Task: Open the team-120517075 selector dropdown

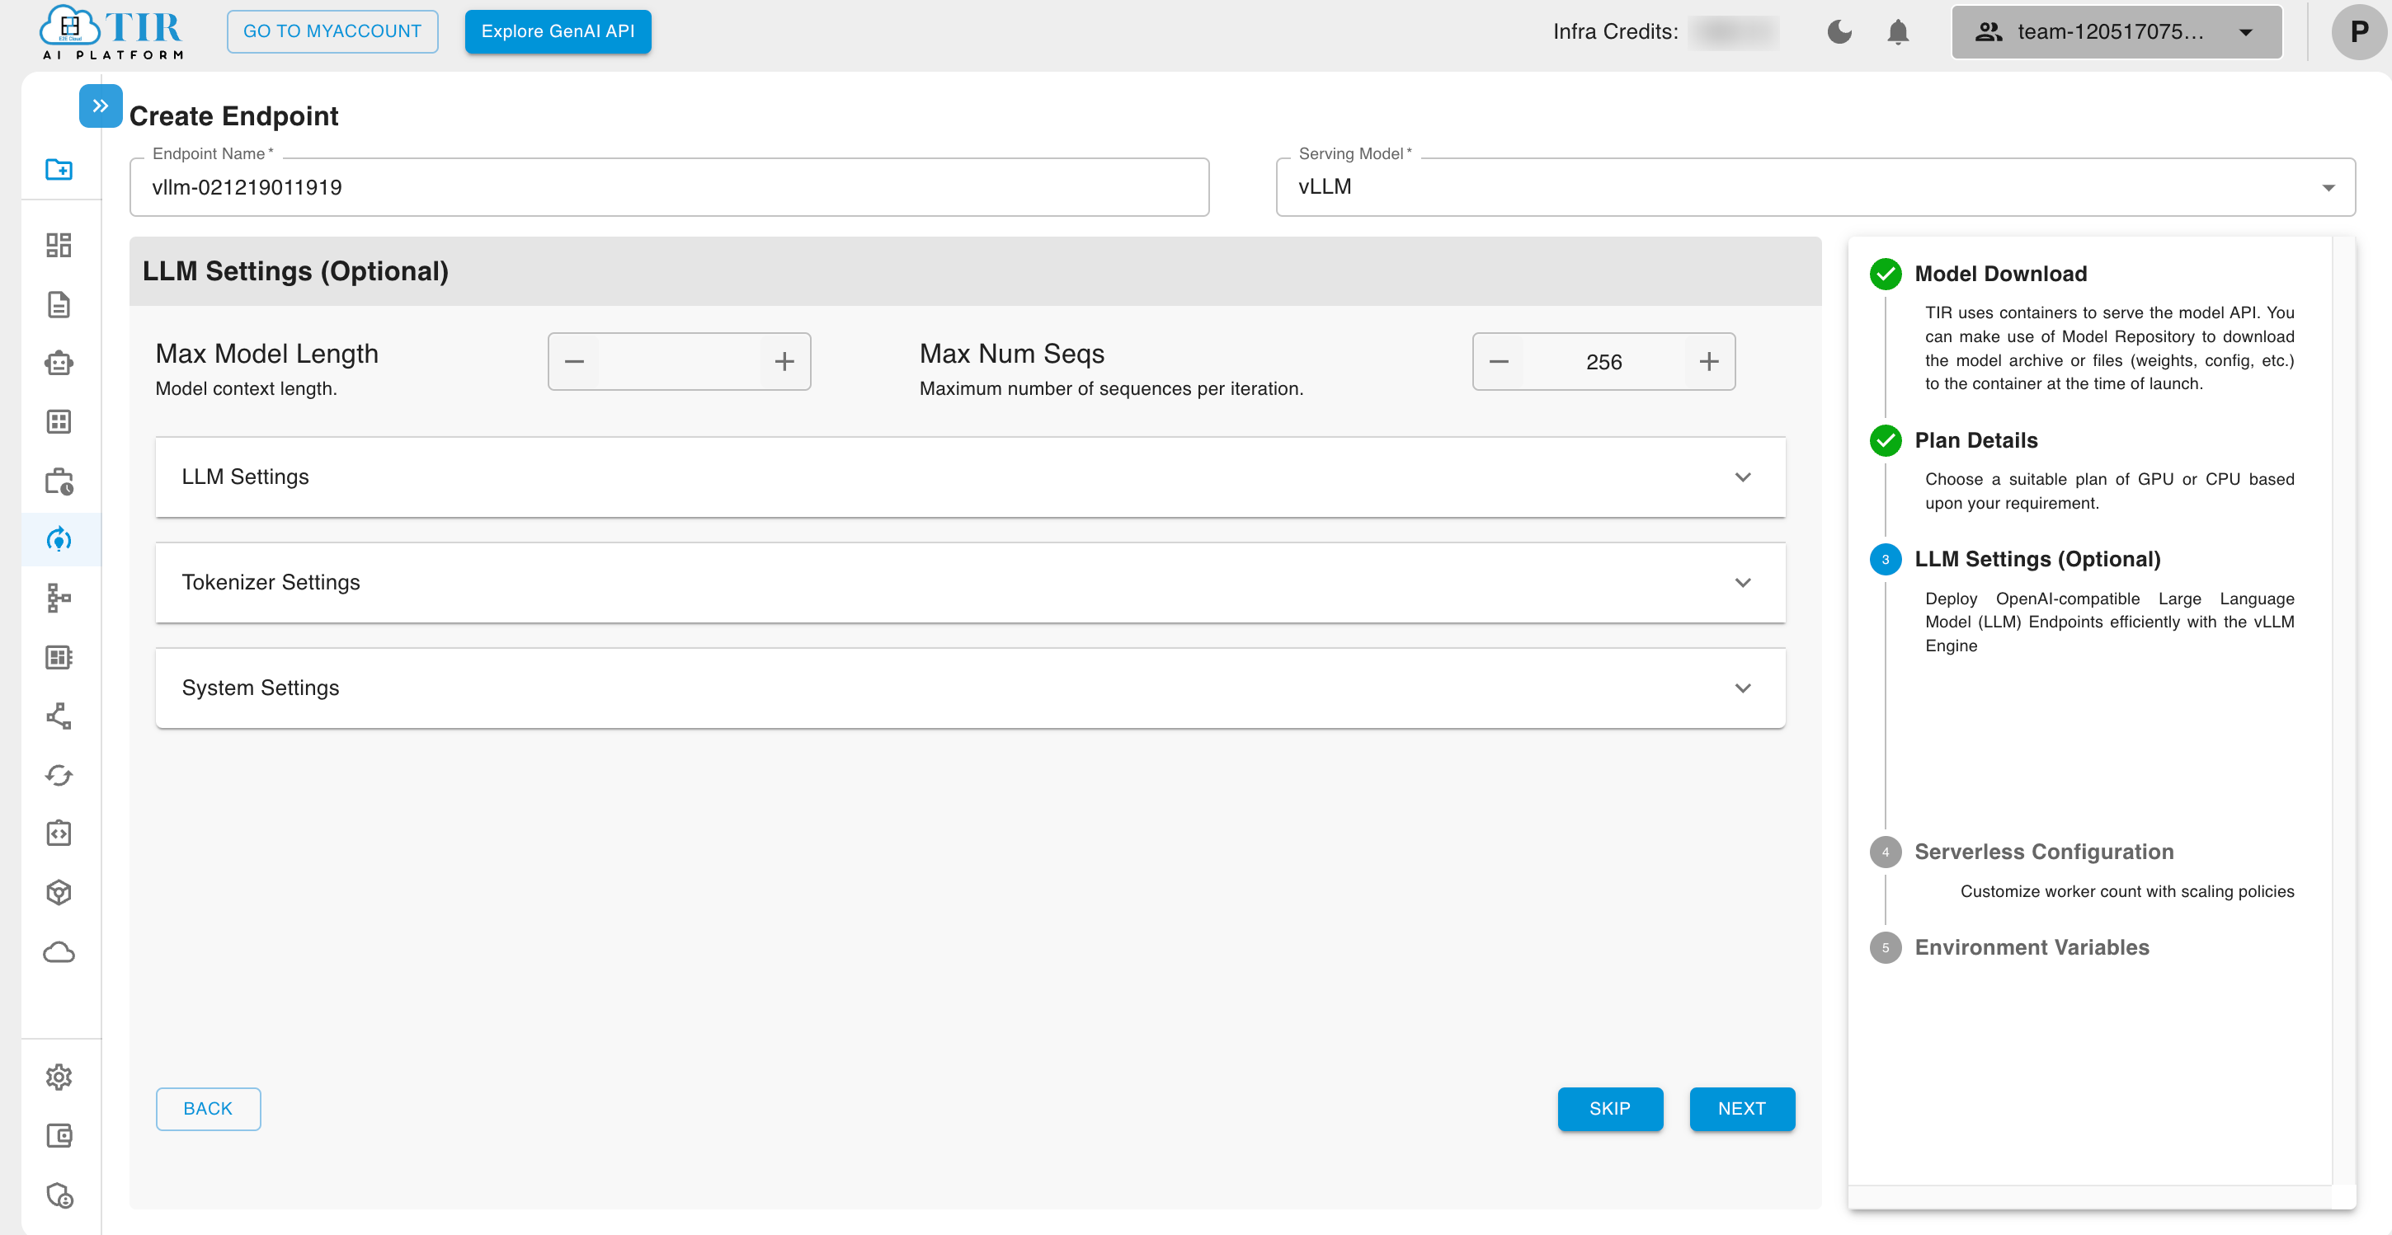Action: [2117, 31]
